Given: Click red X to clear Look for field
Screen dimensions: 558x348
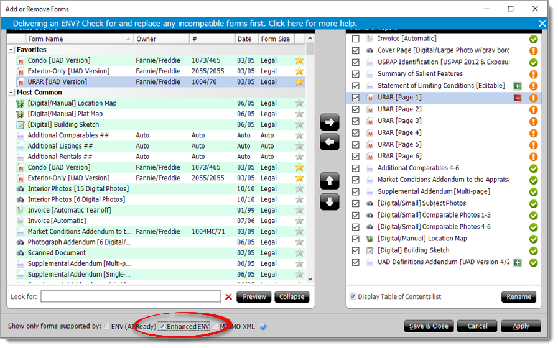Looking at the screenshot, I should [228, 296].
